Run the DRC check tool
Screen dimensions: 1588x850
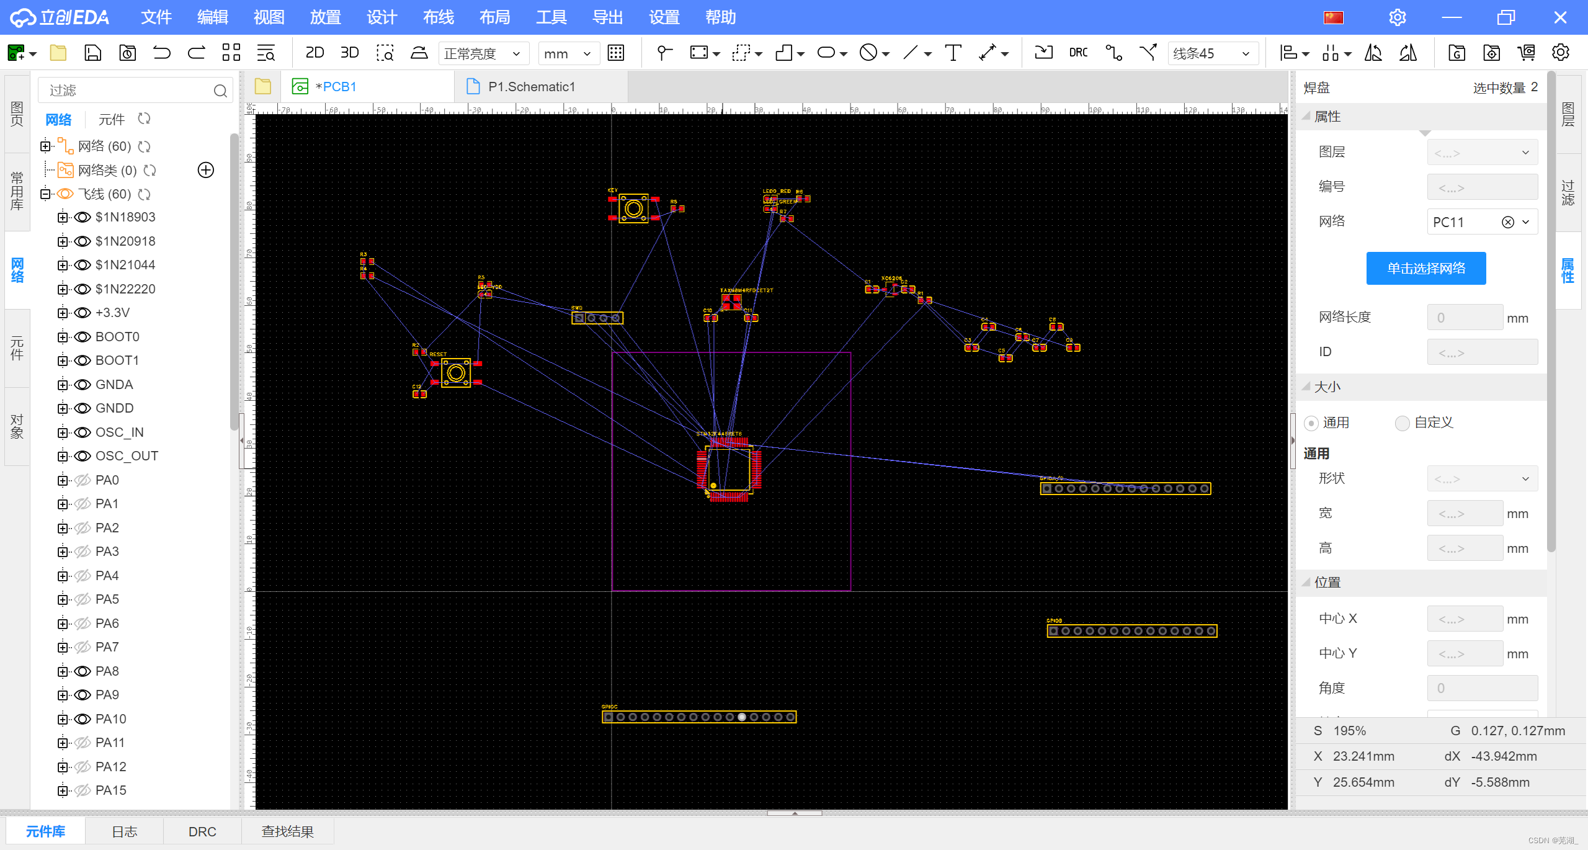point(1078,53)
